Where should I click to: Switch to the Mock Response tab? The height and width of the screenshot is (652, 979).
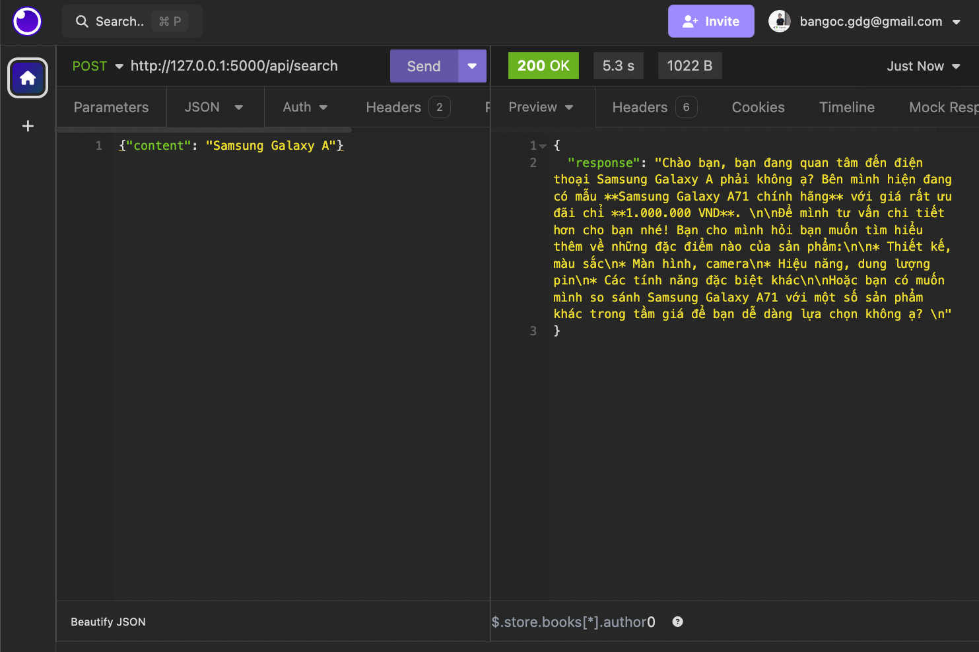943,107
